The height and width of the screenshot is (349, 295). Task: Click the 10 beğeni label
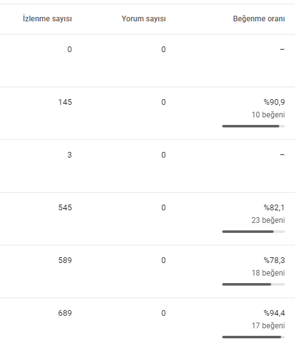pos(268,115)
